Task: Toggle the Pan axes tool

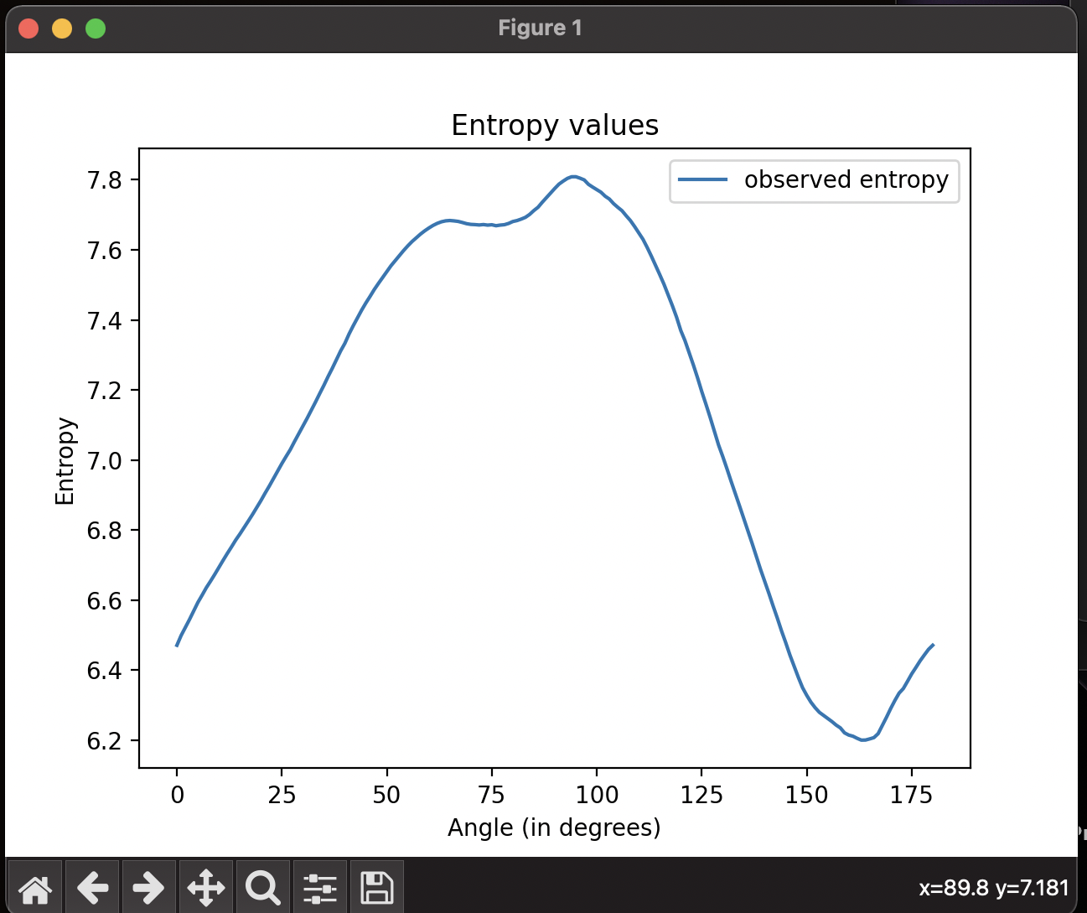Action: [205, 887]
